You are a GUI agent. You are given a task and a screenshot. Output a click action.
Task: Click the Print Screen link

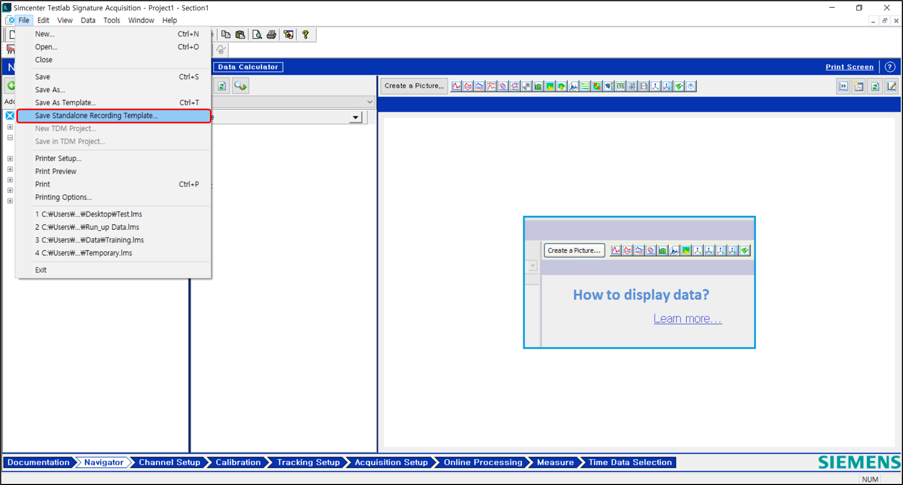849,67
